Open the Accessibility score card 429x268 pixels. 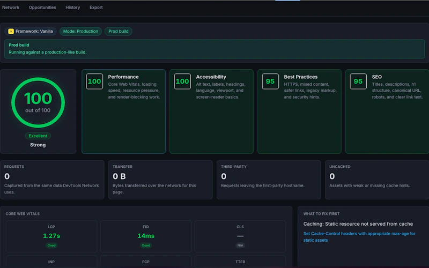click(211, 111)
